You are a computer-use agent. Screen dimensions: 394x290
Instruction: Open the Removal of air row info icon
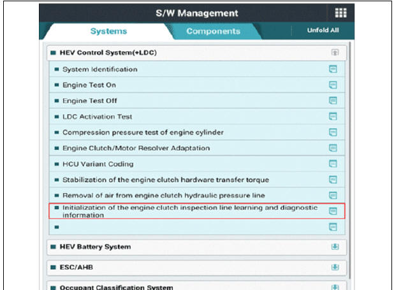coord(333,195)
